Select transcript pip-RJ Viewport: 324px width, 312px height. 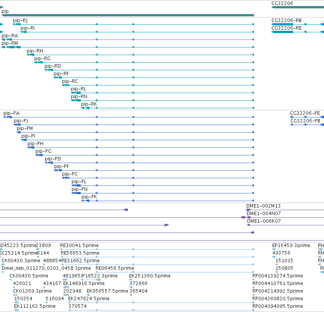click(x=20, y=21)
